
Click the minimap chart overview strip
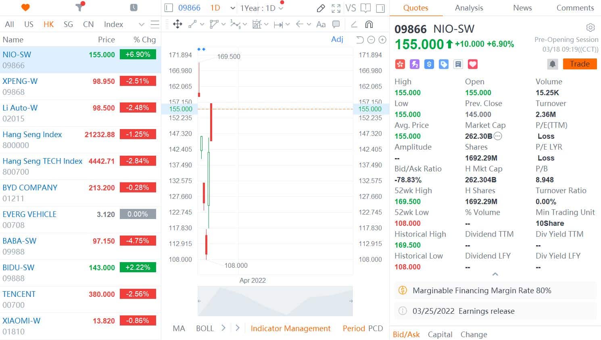275,300
